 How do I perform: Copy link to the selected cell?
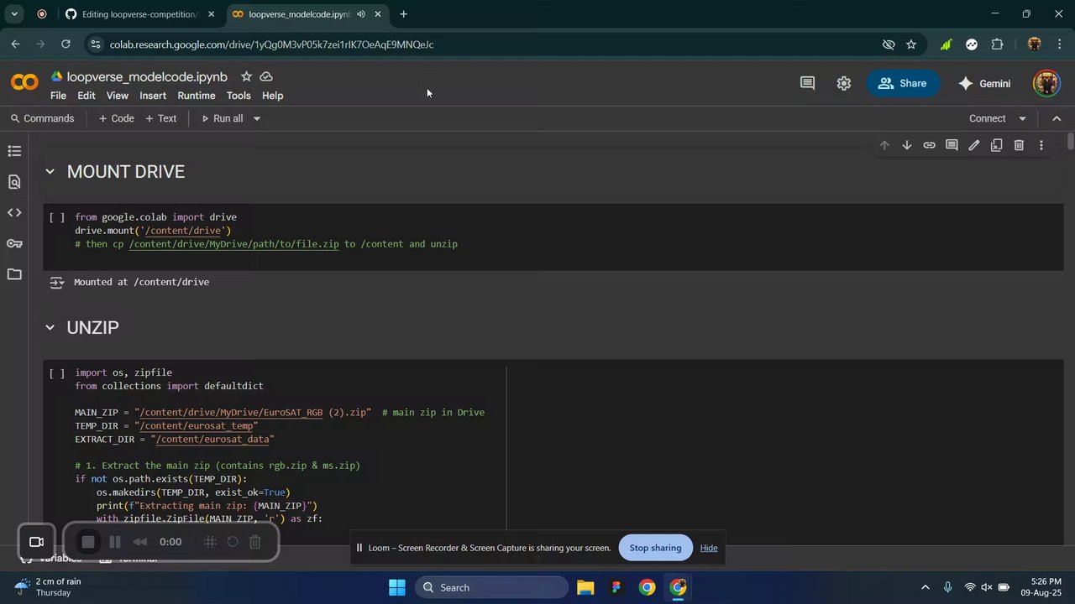click(x=929, y=145)
